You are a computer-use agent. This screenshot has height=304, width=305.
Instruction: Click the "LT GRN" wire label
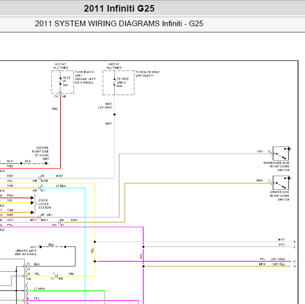(39, 288)
